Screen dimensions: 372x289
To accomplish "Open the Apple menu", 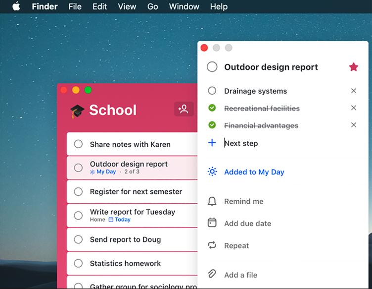I will (16, 6).
